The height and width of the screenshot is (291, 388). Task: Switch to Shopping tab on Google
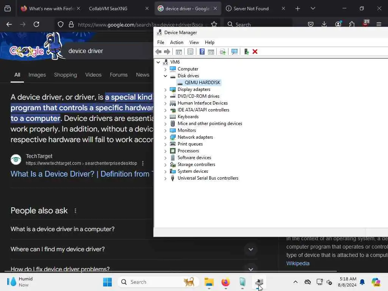66,75
